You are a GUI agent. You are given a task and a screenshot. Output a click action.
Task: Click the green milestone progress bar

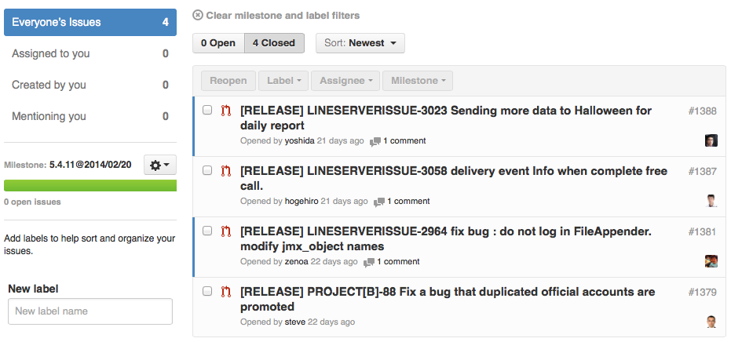[x=90, y=185]
